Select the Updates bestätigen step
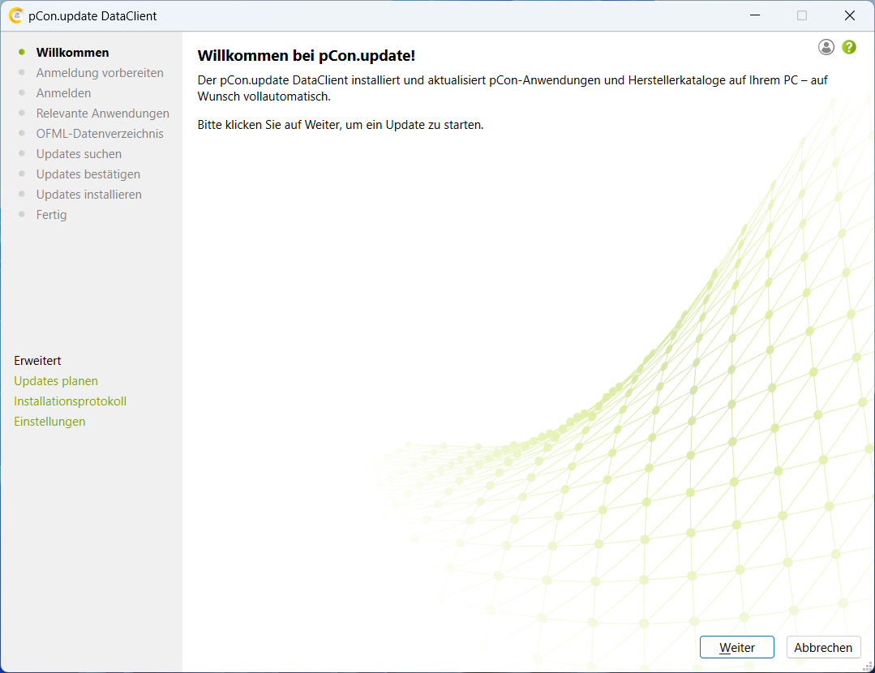 point(88,174)
